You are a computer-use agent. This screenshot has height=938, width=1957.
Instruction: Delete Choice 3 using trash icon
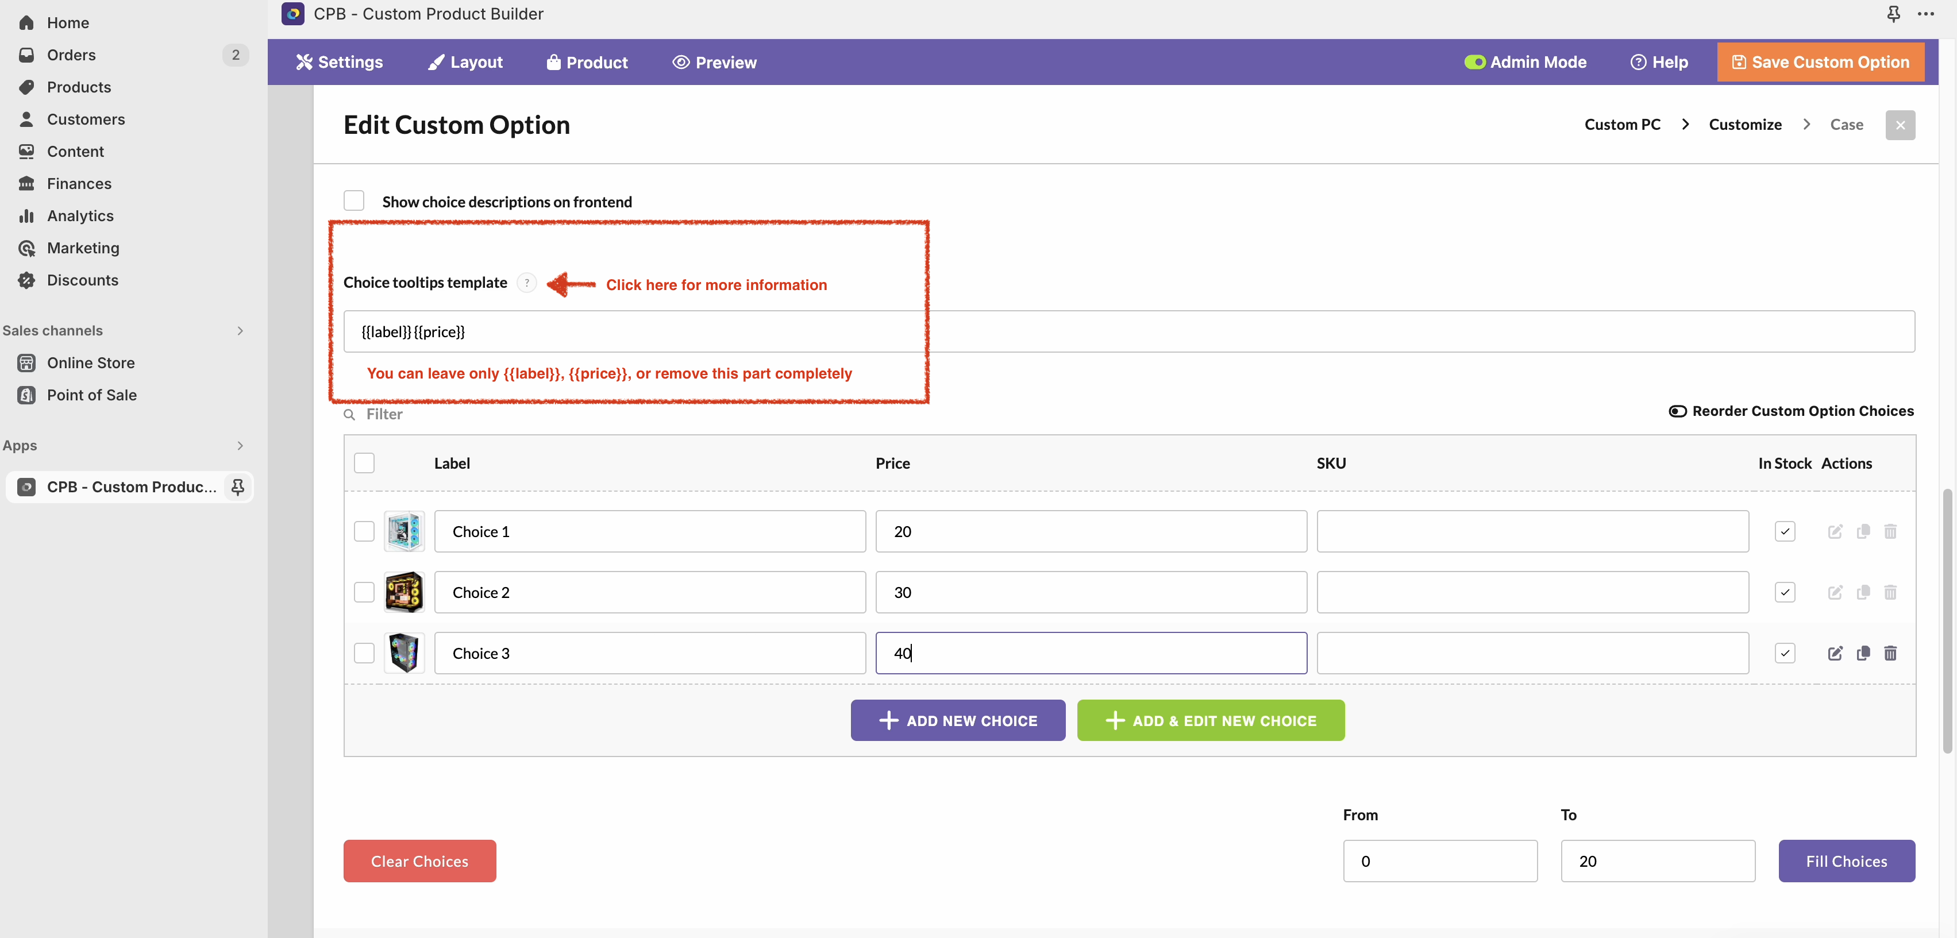coord(1890,653)
